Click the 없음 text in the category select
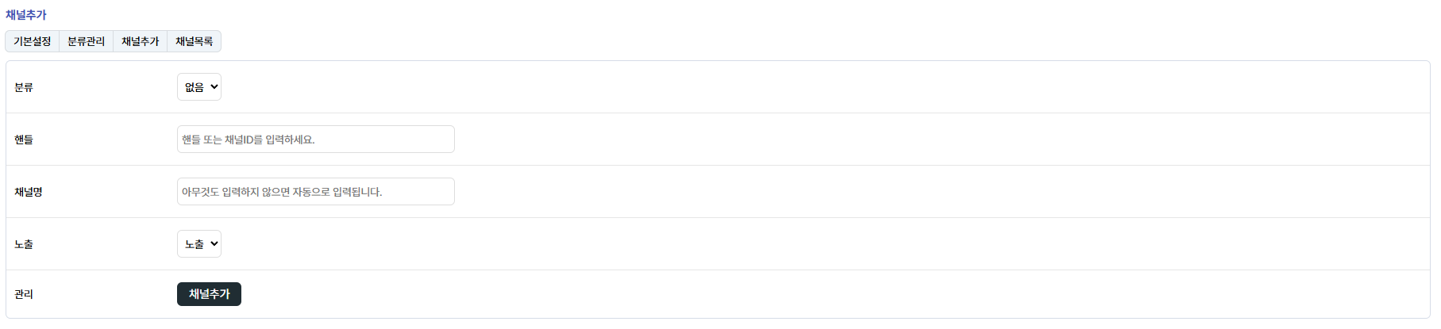1441x329 pixels. point(194,87)
